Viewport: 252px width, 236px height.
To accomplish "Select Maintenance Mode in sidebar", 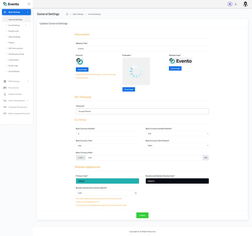I will click(16, 54).
